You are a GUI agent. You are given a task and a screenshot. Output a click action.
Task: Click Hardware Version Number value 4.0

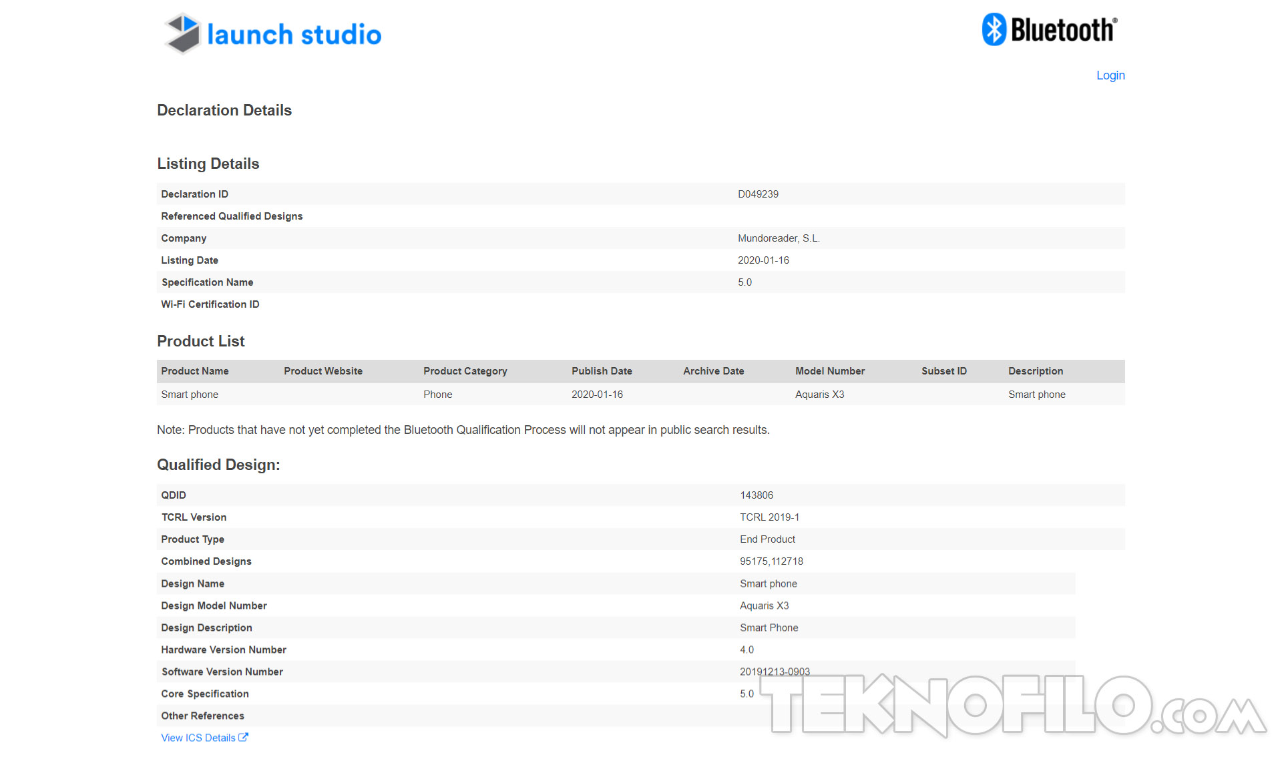(x=746, y=650)
